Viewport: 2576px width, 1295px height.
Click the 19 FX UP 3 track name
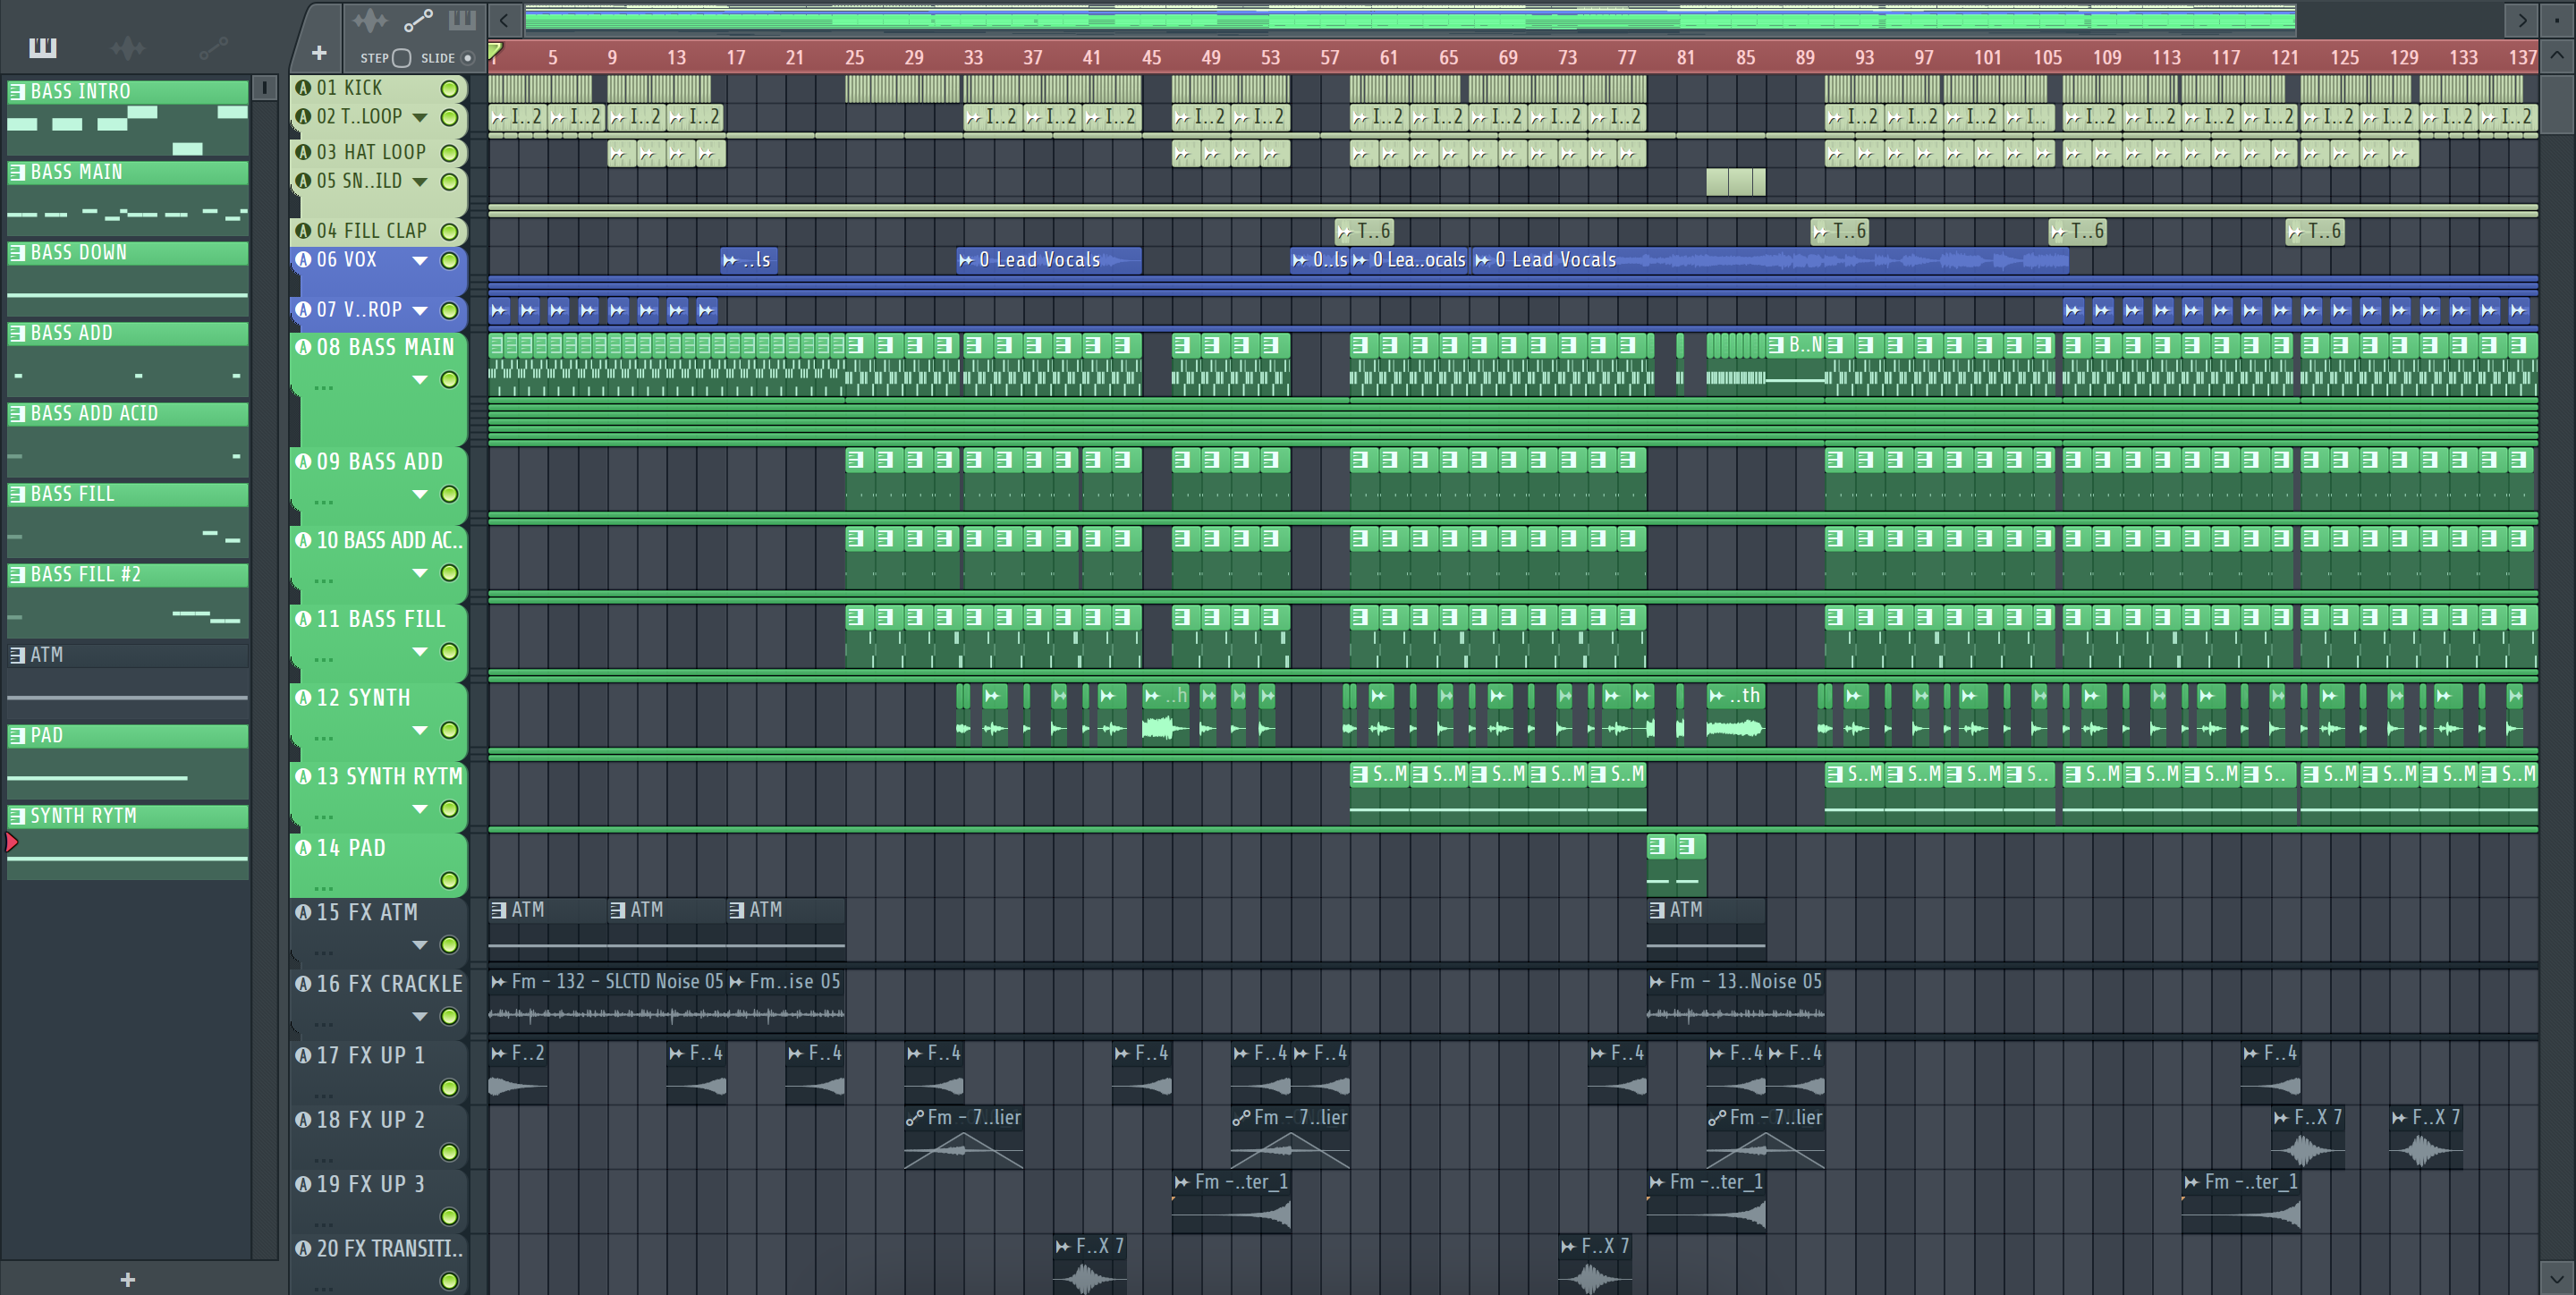pos(371,1184)
